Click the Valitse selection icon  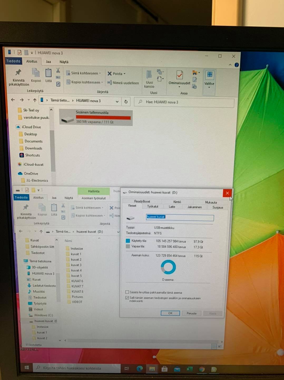209,74
